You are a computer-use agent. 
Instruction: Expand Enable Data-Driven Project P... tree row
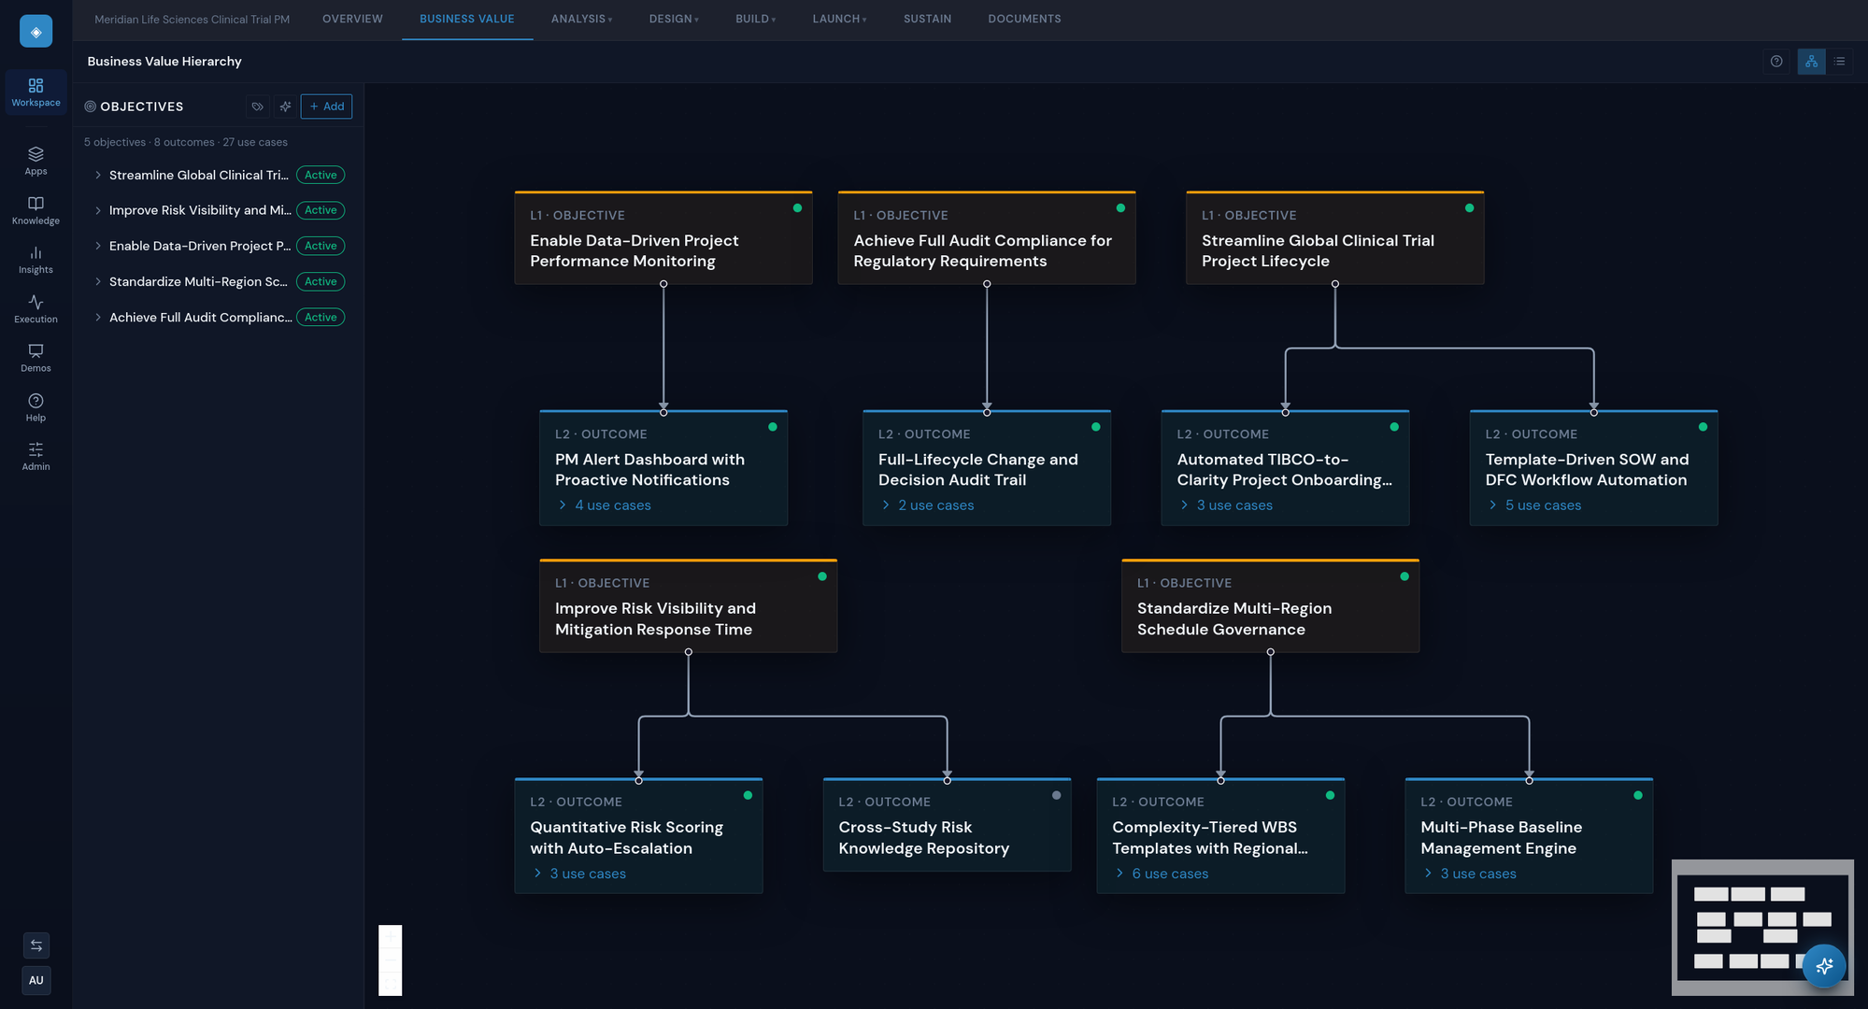tap(97, 246)
